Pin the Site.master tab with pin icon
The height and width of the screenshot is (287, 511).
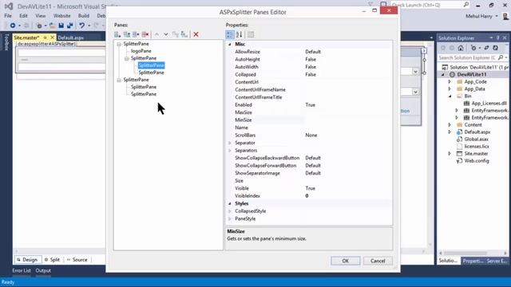pyautogui.click(x=45, y=37)
